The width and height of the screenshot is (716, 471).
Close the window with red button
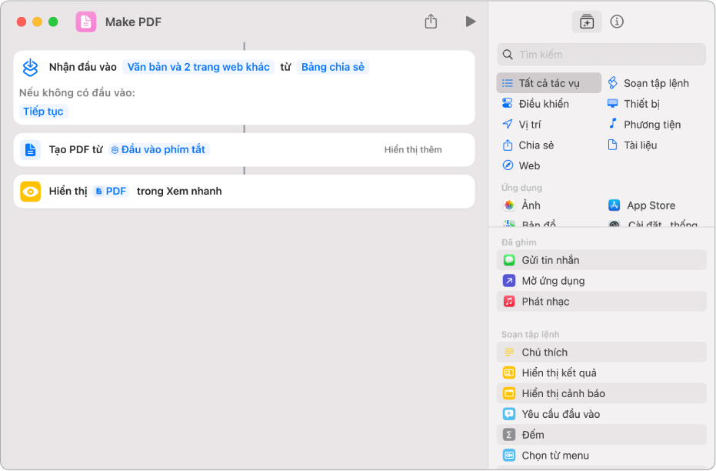(22, 22)
